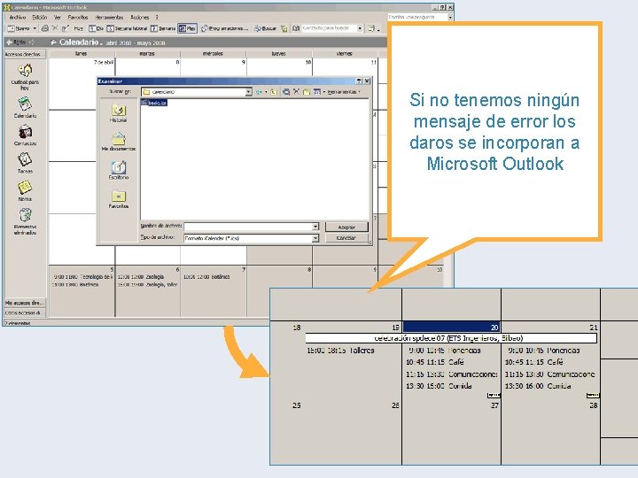
Task: Expand the Buscar en folder dropdown
Action: click(249, 92)
